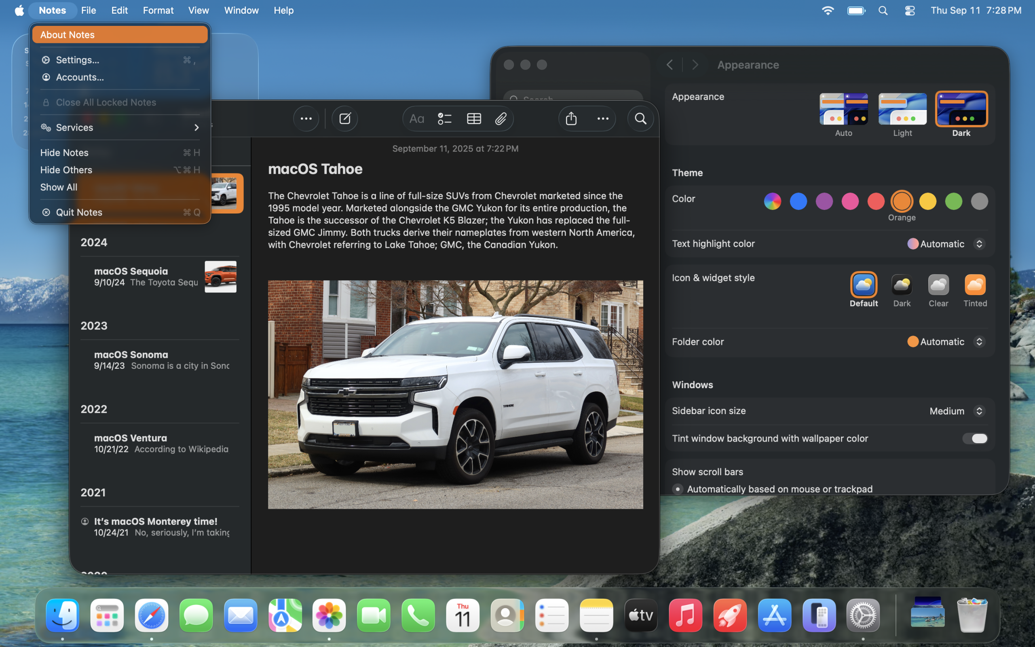Click Quit Notes menu entry
This screenshot has width=1035, height=647.
click(x=79, y=212)
